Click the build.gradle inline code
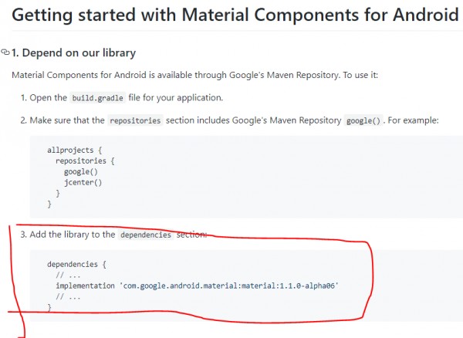Viewport: 463px width, 338px height. click(98, 98)
